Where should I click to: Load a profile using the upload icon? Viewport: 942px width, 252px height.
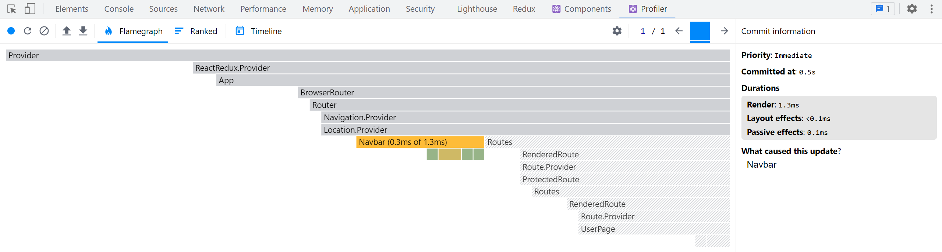[67, 31]
